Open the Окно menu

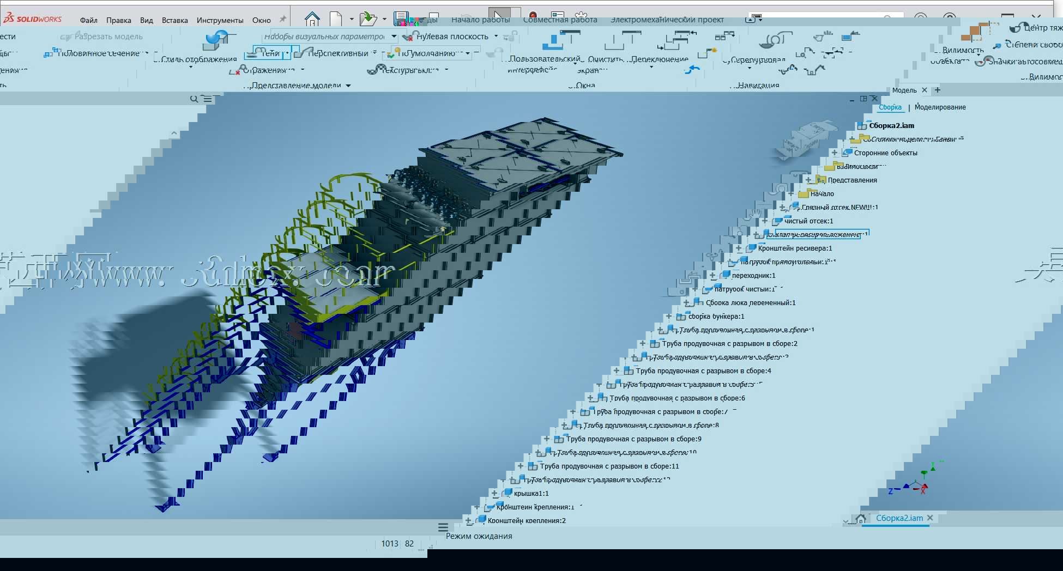(261, 20)
